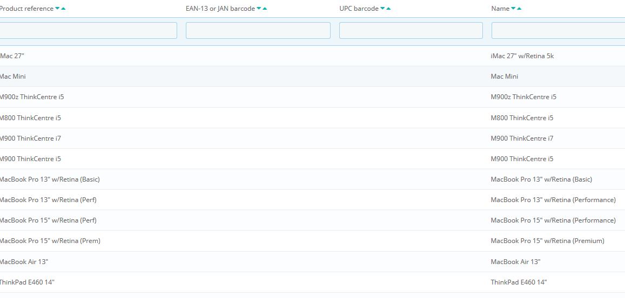
Task: Select MacBook Pro 13" w/Retina (Performance) name
Action: click(x=553, y=200)
